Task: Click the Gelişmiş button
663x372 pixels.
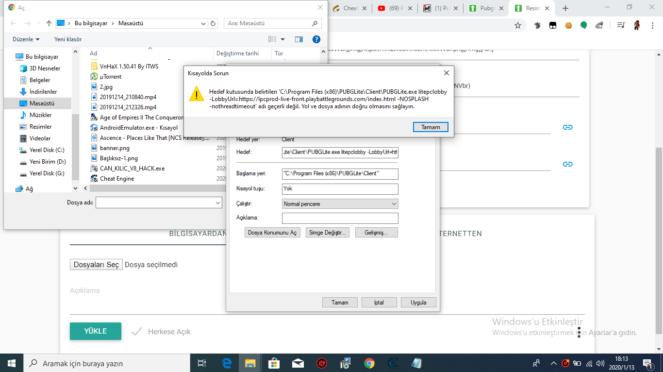Action: (376, 233)
